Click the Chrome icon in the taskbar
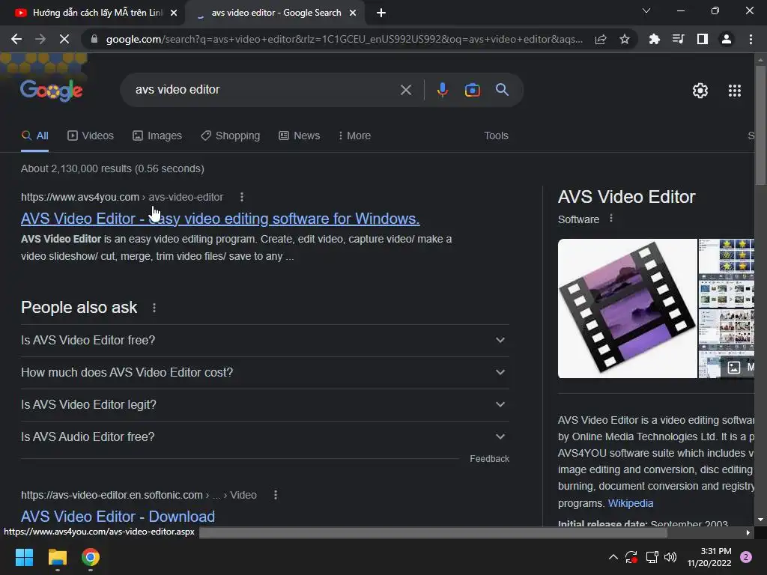Image resolution: width=767 pixels, height=575 pixels. (x=91, y=557)
